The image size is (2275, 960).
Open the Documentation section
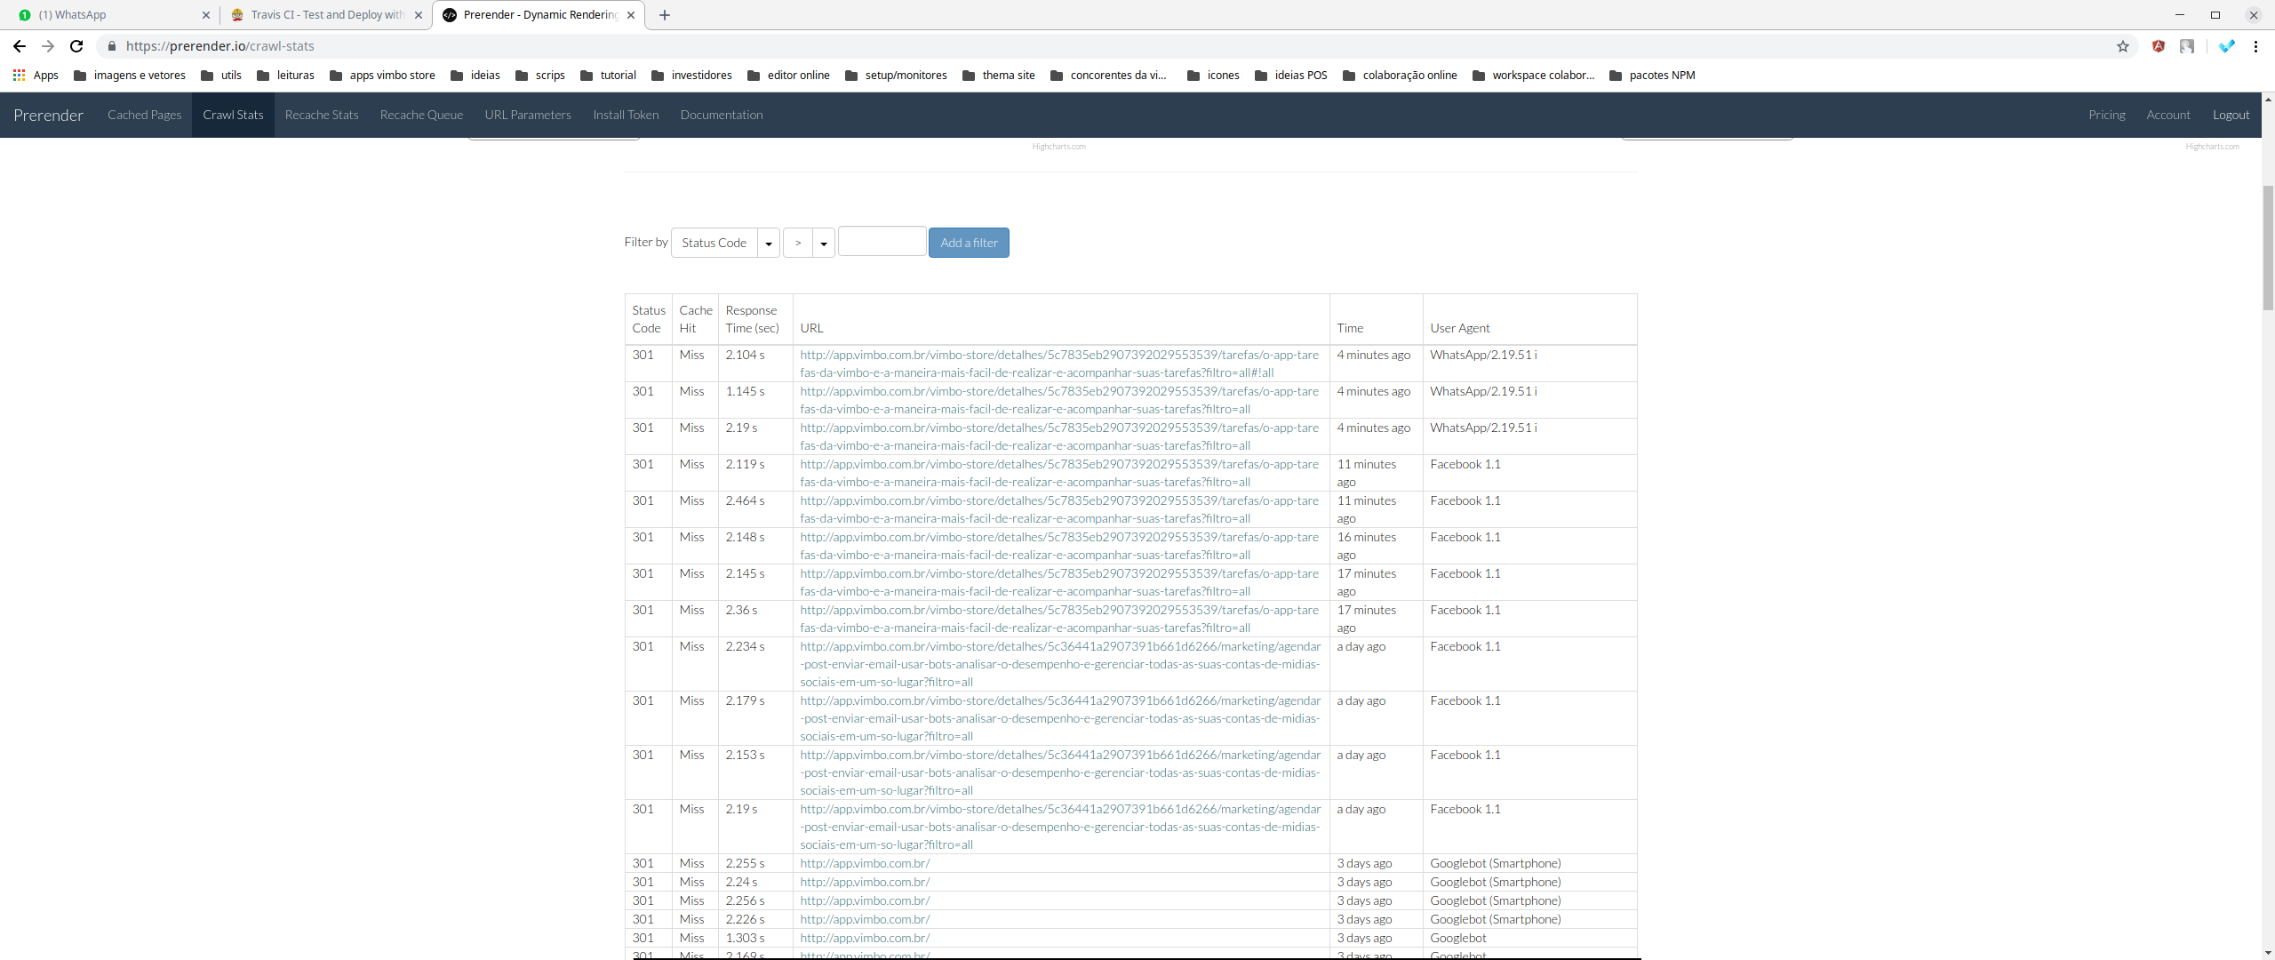click(722, 115)
